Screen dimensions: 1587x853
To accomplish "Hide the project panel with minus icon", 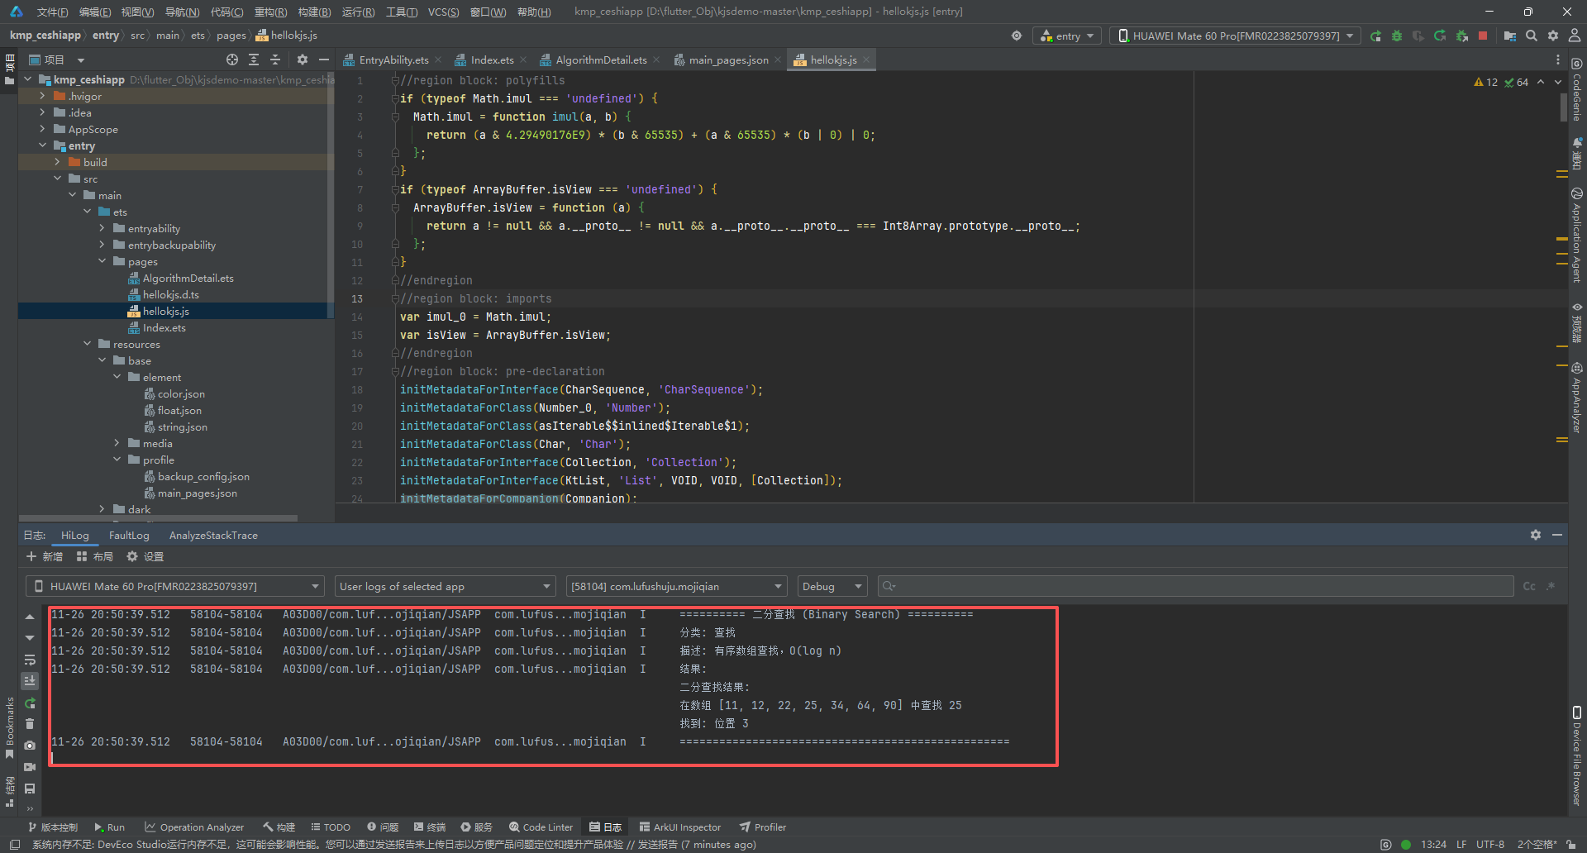I will point(324,60).
